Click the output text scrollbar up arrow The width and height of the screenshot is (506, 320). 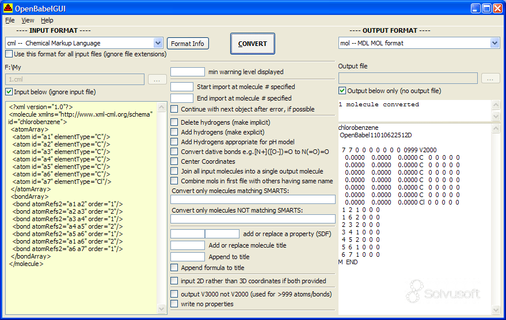point(496,129)
